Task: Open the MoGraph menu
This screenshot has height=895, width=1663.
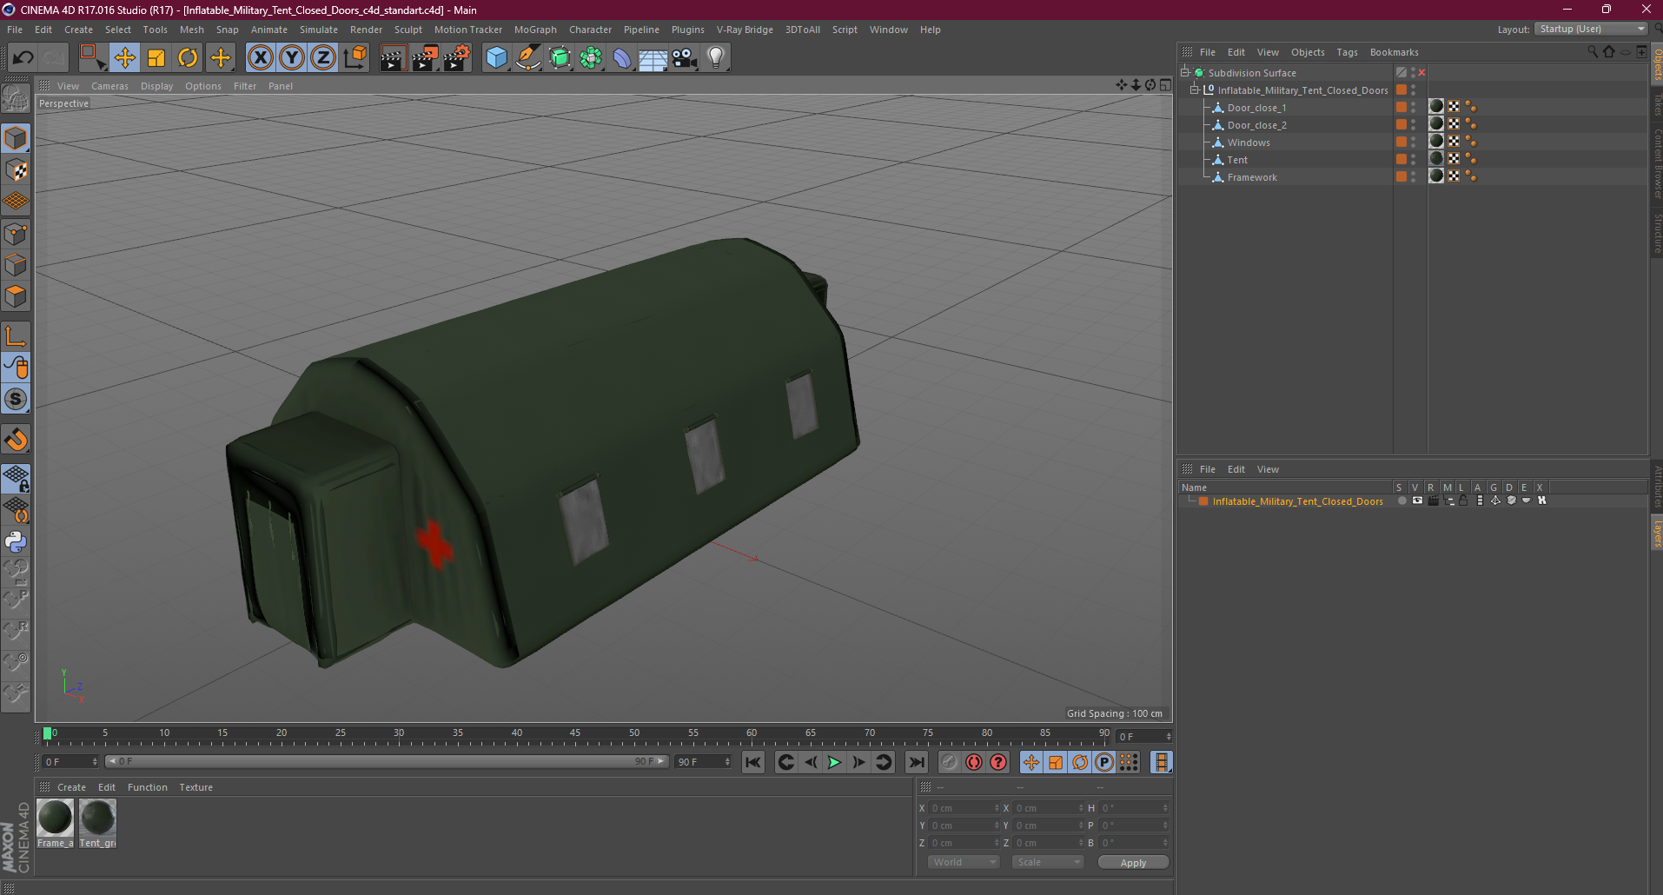Action: tap(535, 30)
